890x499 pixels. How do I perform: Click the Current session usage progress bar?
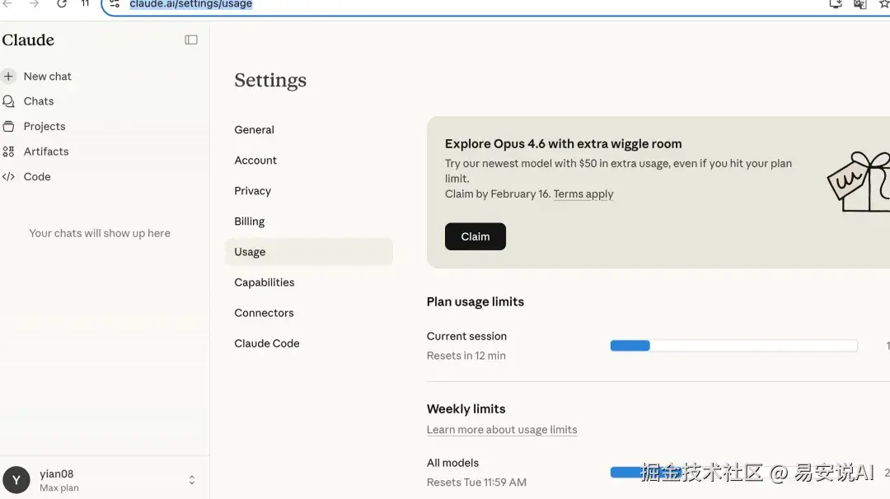[x=733, y=346]
